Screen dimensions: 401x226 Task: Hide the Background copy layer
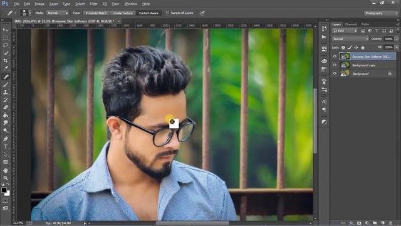[335, 65]
